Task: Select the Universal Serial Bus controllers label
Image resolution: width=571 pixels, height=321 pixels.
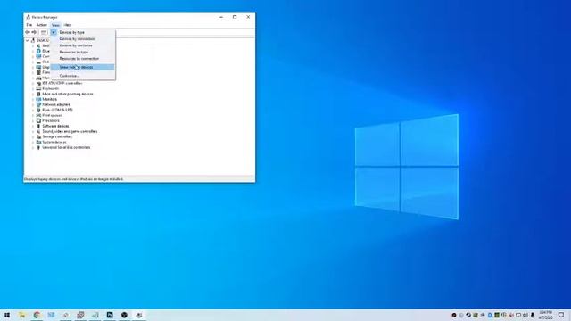Action: click(66, 147)
